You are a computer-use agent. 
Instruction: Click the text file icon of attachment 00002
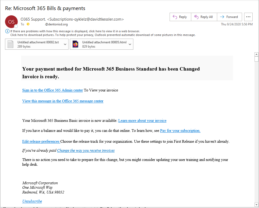tap(10, 44)
